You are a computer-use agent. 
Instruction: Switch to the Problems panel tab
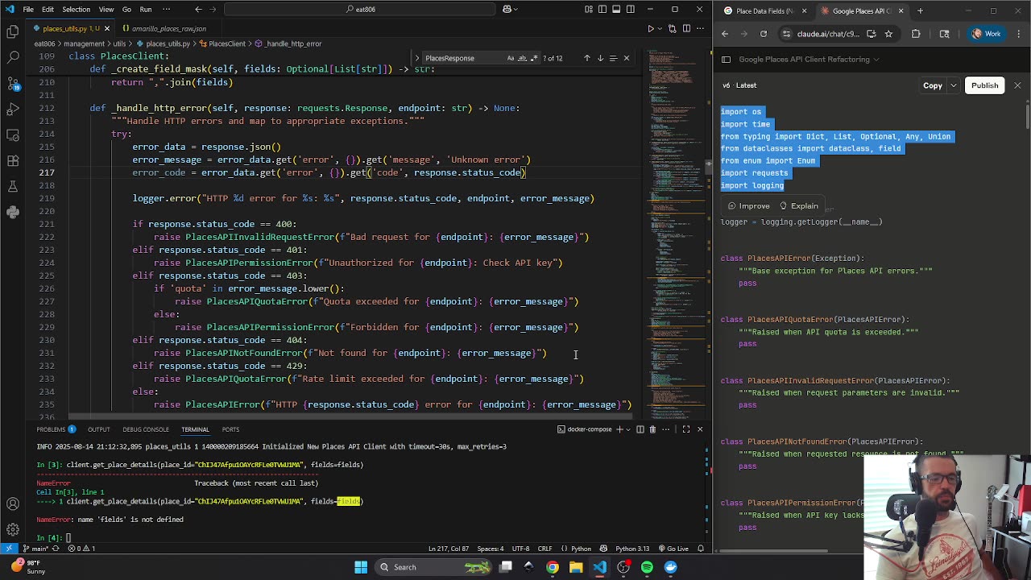point(56,429)
